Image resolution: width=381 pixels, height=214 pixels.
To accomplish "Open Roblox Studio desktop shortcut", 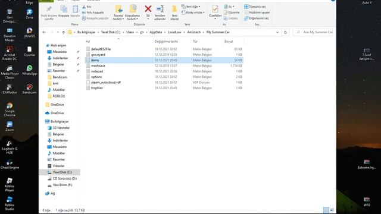I will click(x=10, y=203).
